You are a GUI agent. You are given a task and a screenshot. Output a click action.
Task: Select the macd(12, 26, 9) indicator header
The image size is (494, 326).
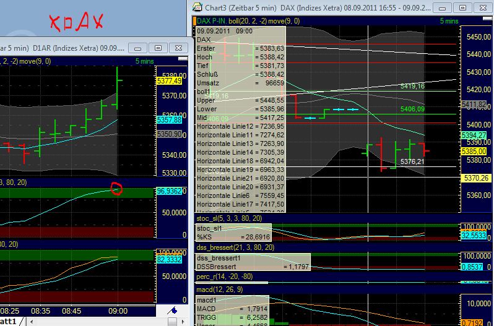[x=219, y=290]
